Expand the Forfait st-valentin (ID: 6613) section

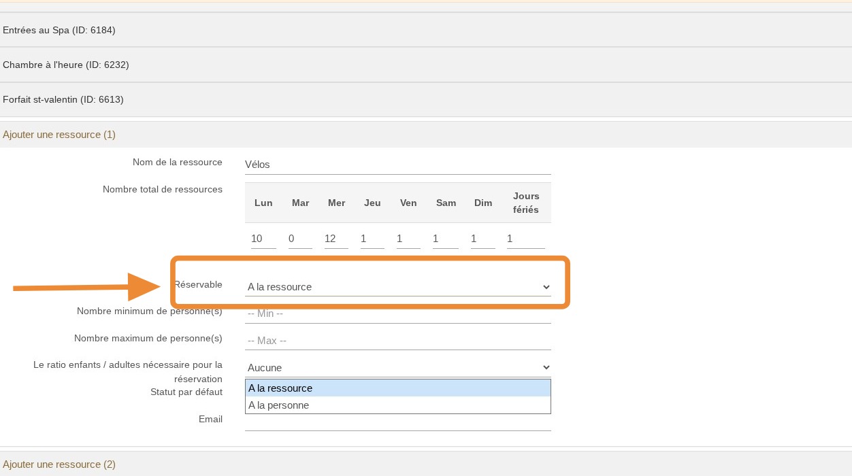click(x=426, y=99)
